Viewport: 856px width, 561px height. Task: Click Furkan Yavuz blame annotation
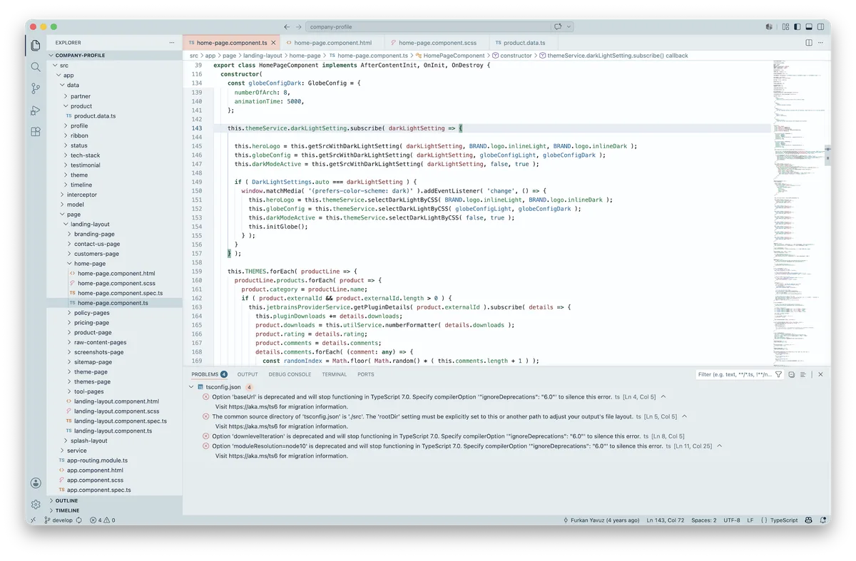601,520
